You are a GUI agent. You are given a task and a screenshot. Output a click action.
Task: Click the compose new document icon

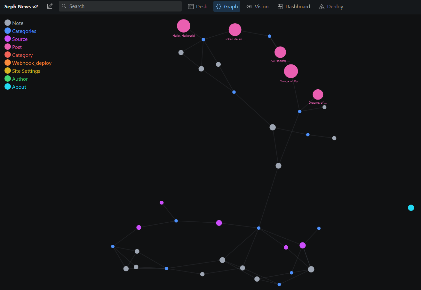point(50,6)
